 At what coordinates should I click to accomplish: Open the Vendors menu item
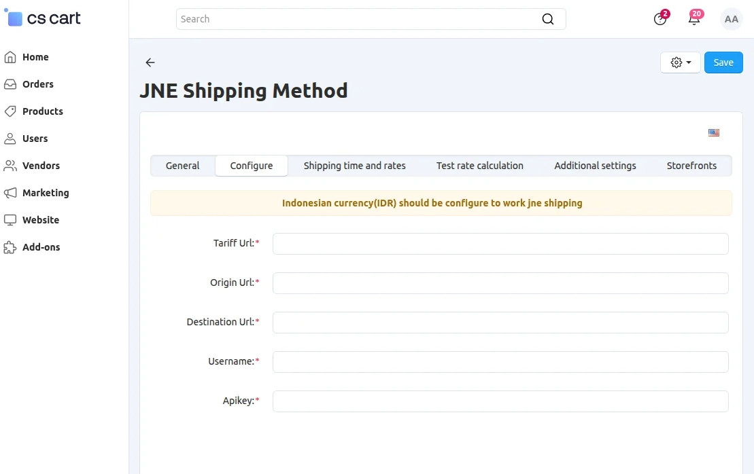[x=41, y=166]
